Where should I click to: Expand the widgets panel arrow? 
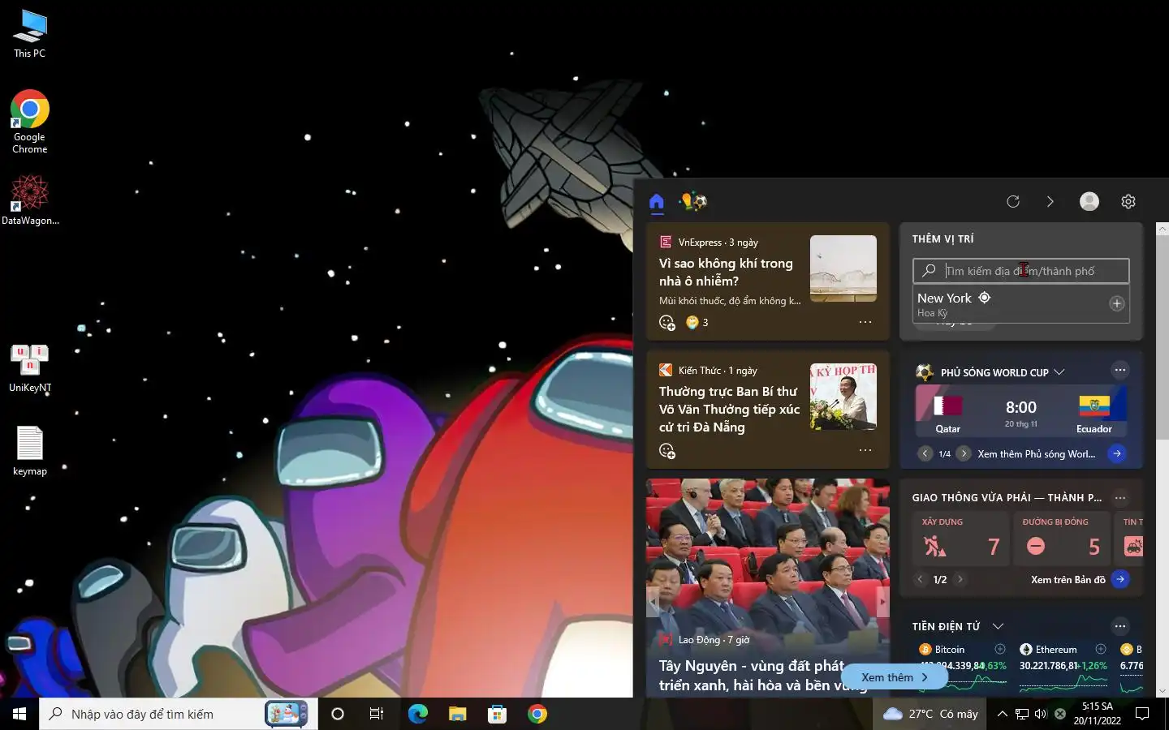(1050, 201)
